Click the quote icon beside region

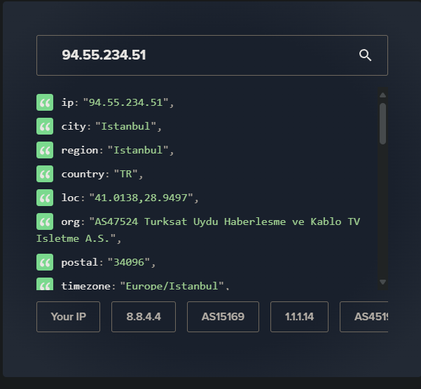(x=45, y=151)
